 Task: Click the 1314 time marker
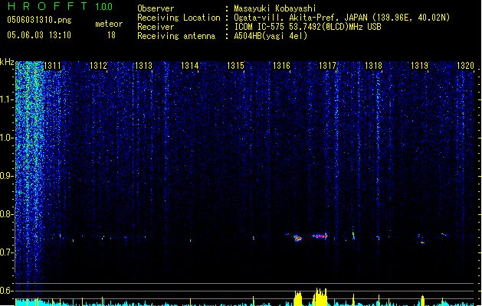tap(190, 66)
